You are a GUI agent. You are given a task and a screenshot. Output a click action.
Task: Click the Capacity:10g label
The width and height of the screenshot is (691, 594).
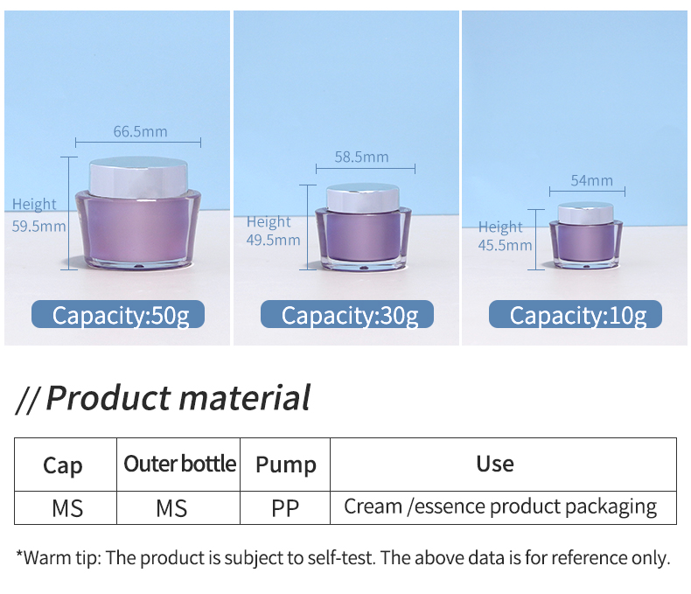[x=575, y=314]
